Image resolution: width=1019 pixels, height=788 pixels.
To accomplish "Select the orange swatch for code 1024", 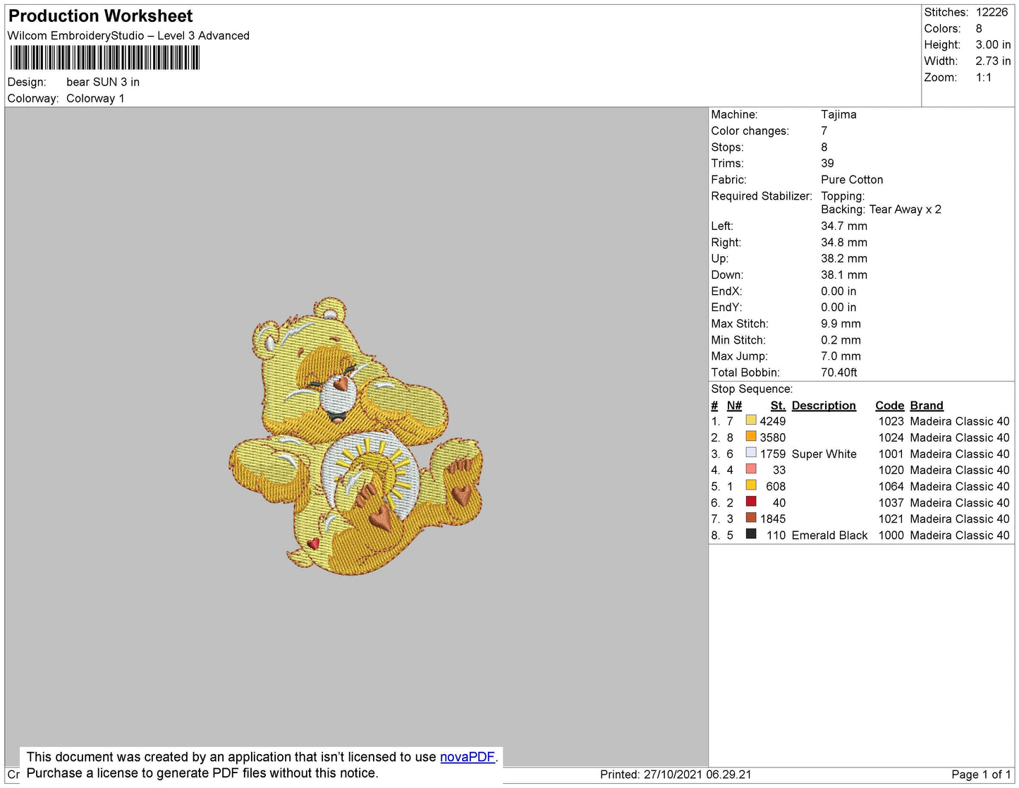I will click(x=751, y=437).
